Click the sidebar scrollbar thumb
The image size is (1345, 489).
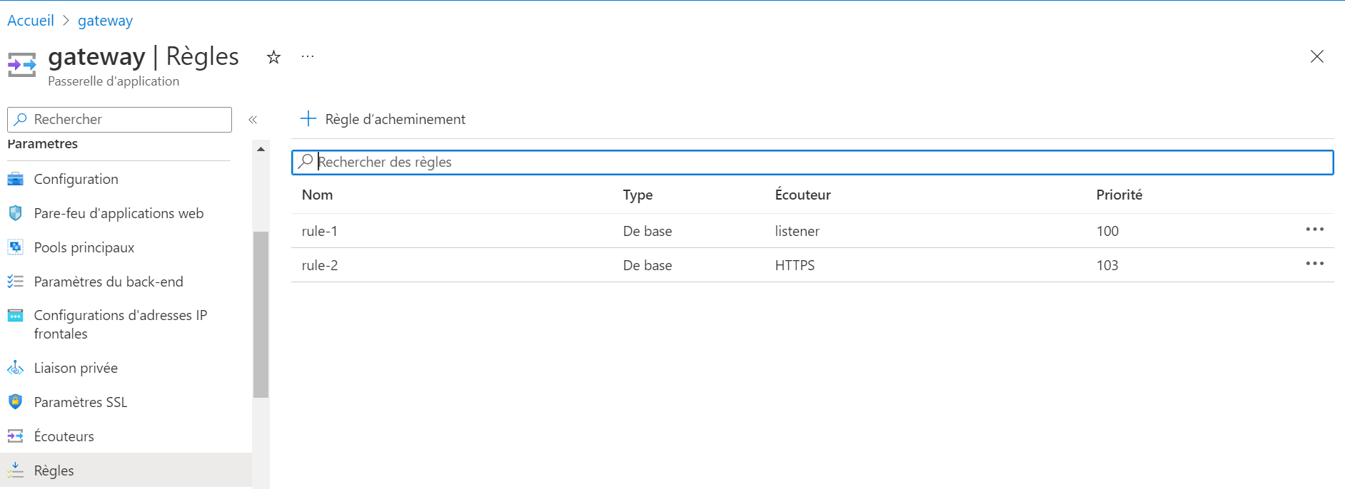tap(261, 314)
